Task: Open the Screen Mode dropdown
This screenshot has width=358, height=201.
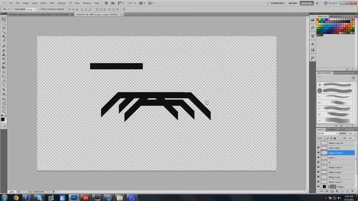Action: point(151,3)
